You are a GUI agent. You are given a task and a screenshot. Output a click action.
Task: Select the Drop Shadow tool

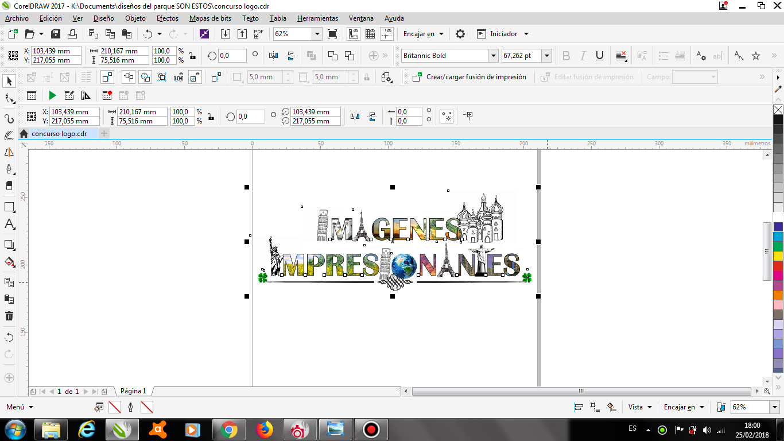tap(9, 245)
